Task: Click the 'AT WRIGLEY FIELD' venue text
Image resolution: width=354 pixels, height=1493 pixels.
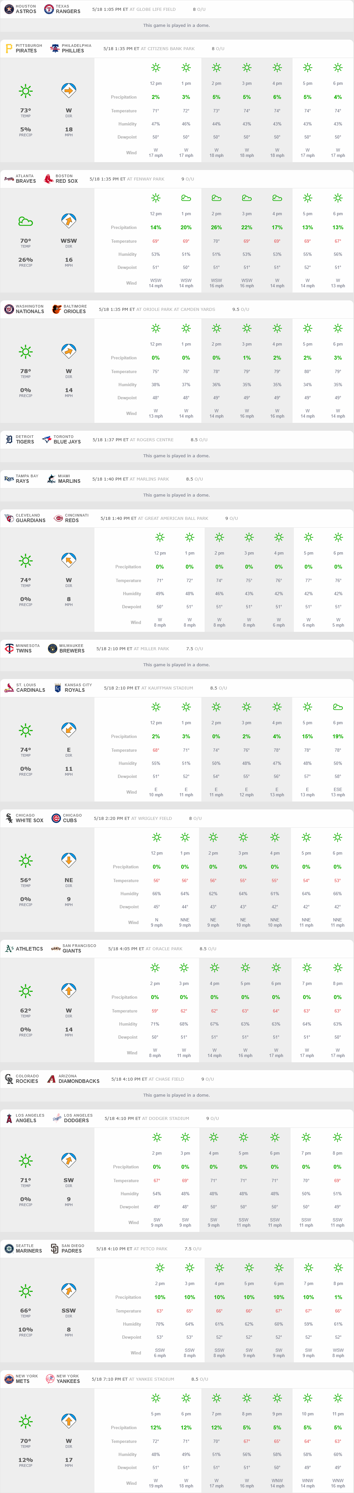Action: point(152,819)
